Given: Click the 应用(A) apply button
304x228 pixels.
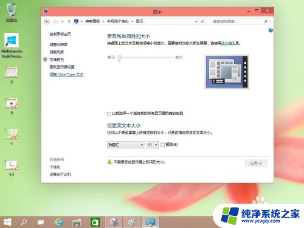Looking at the screenshot, I should tap(256, 163).
